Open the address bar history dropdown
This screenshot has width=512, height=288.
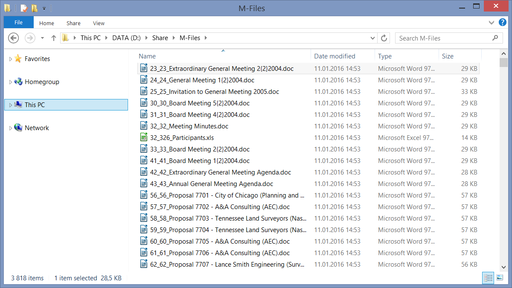(x=373, y=38)
